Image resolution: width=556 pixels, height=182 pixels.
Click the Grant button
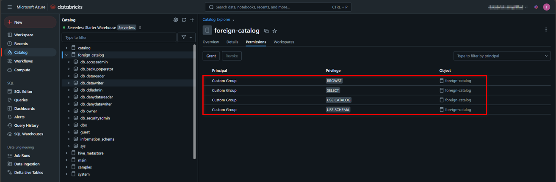(211, 56)
